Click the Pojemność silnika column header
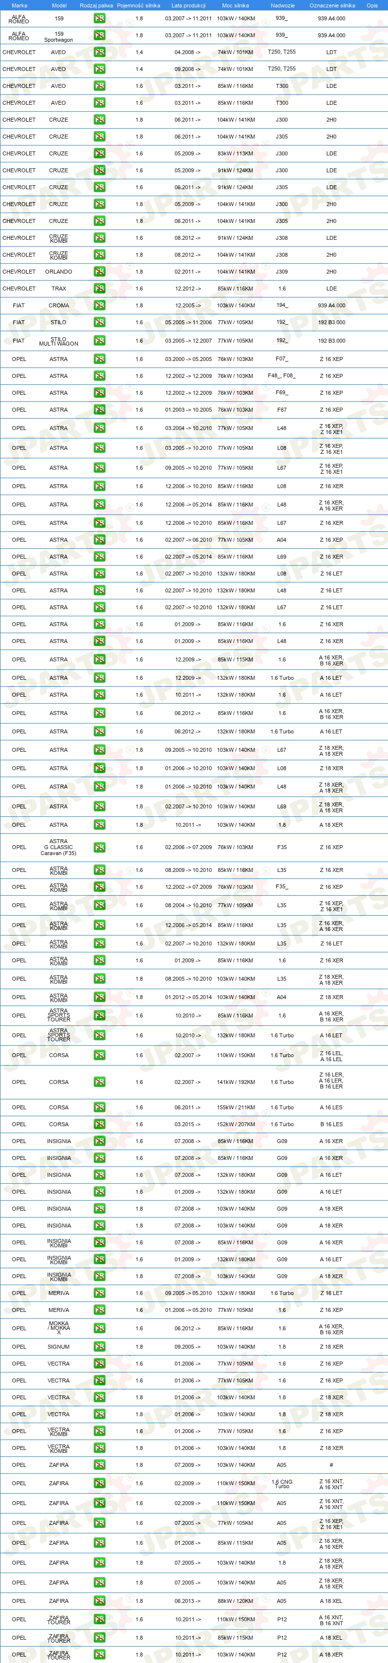388x1663 pixels. pos(138,5)
